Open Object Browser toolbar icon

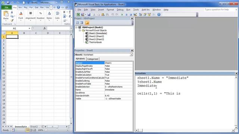149,15
